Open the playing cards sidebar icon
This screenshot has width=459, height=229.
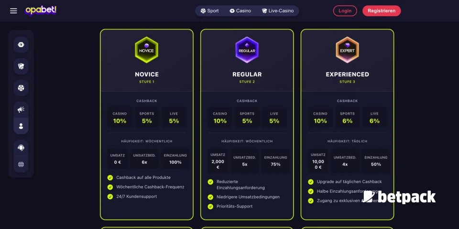[x=21, y=66]
